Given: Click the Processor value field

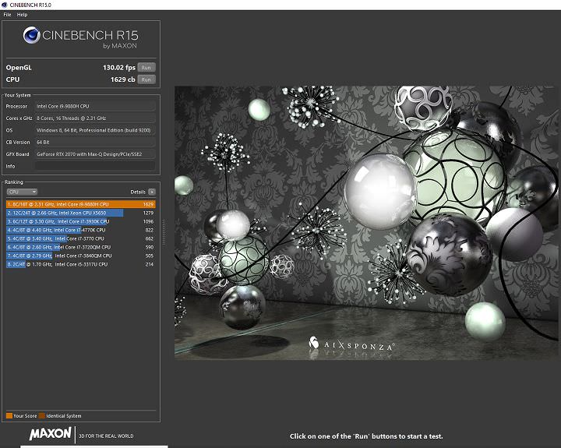Looking at the screenshot, I should 95,106.
